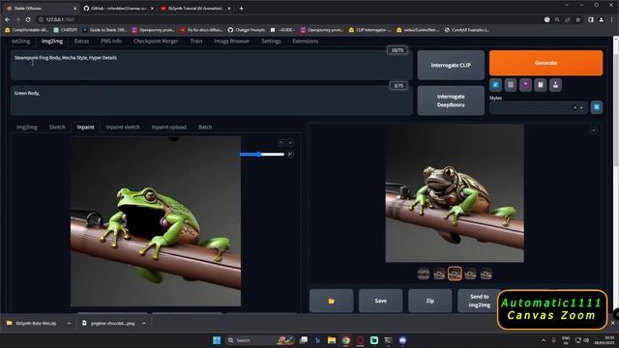Switch to the Inpaint sketch sub-tab
The image size is (619, 348).
click(x=123, y=127)
